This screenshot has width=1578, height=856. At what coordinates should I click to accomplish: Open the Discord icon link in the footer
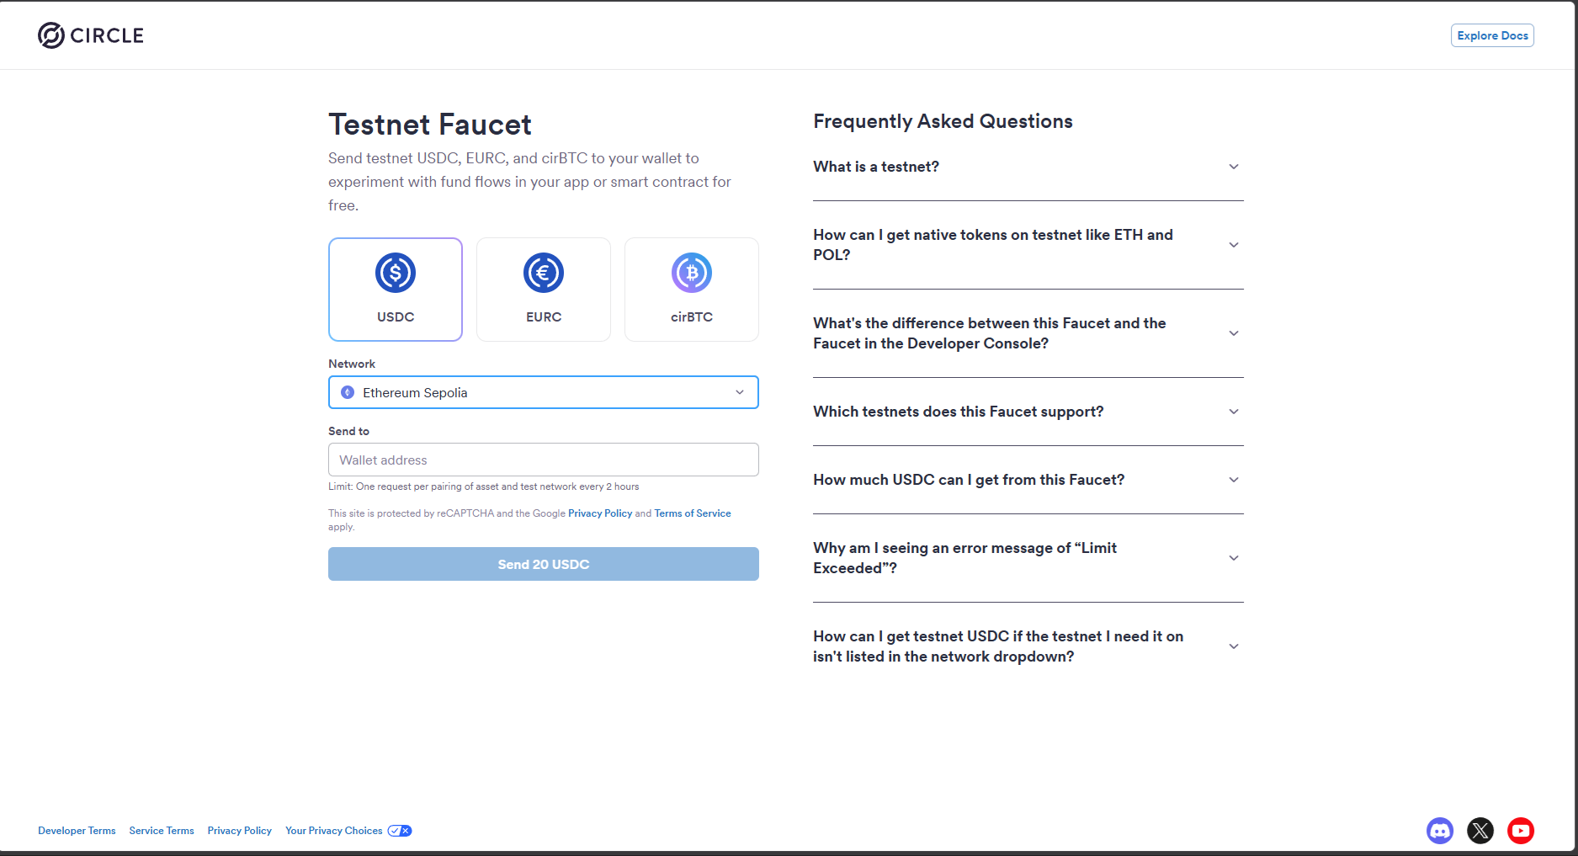[1440, 831]
